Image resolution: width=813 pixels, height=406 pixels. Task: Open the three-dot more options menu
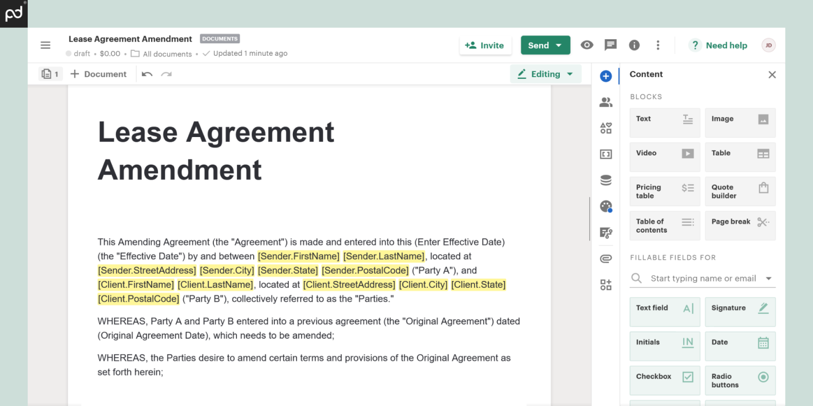(658, 45)
